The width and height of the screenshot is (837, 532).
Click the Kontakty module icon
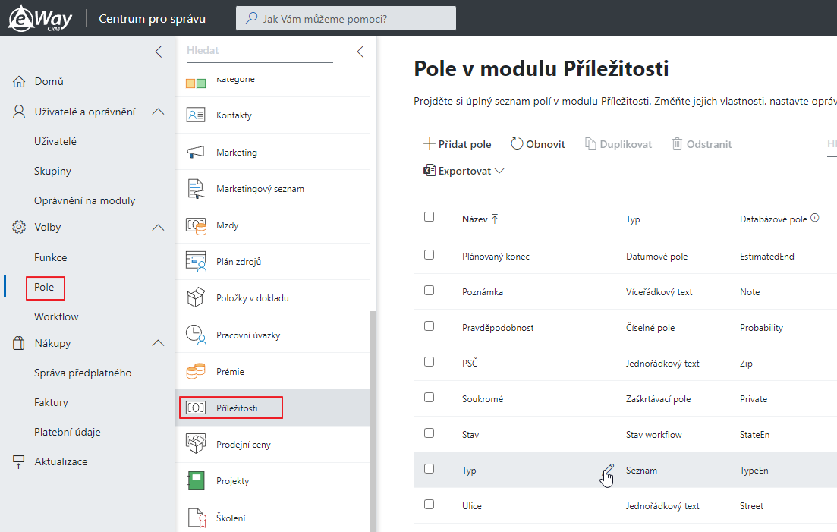[196, 115]
